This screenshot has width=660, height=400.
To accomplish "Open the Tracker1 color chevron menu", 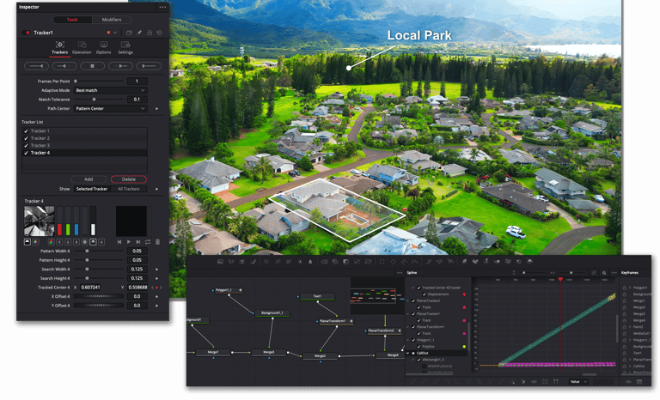I will click(x=115, y=33).
